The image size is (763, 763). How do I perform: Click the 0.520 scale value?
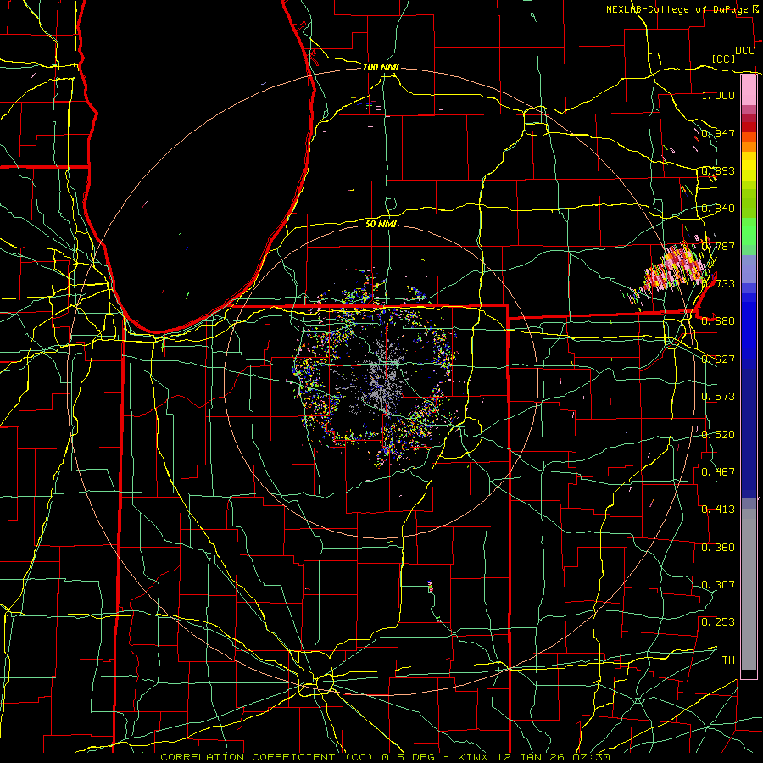click(718, 435)
